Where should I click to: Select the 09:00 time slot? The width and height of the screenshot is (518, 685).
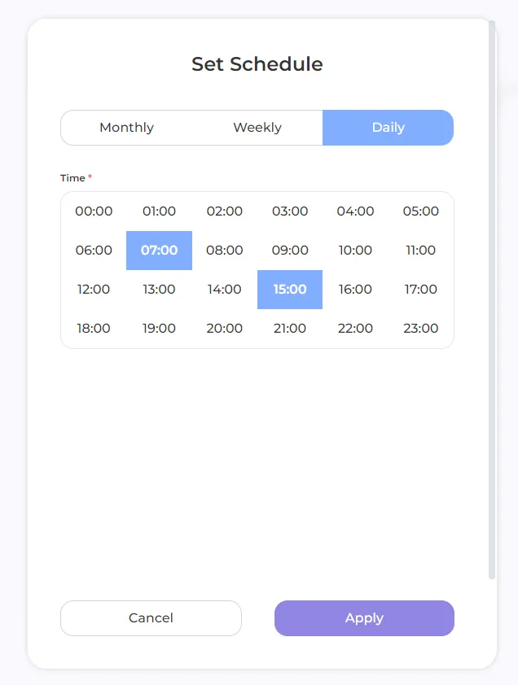(290, 251)
